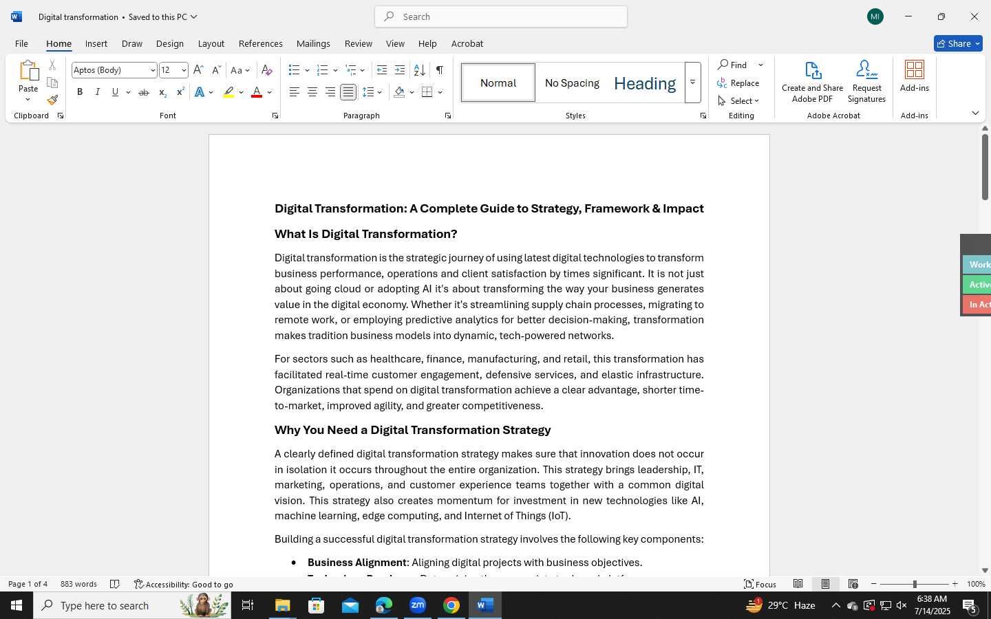Image resolution: width=991 pixels, height=619 pixels.
Task: Toggle bullet list formatting
Action: [x=294, y=70]
